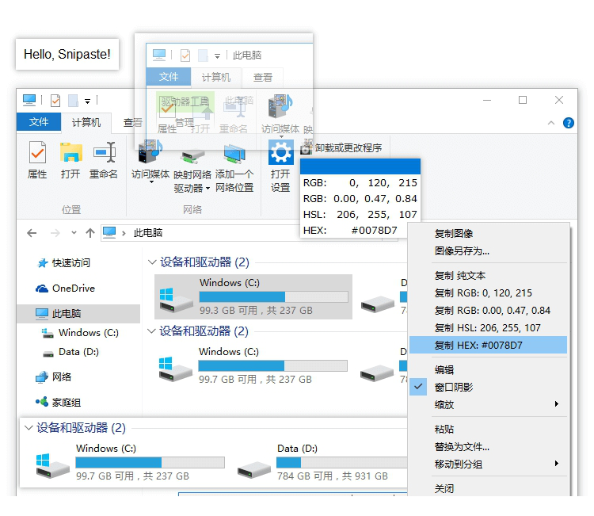The height and width of the screenshot is (516, 594).
Task: Choose 复制 HSL: 206, 255, 107
Action: [x=488, y=328]
